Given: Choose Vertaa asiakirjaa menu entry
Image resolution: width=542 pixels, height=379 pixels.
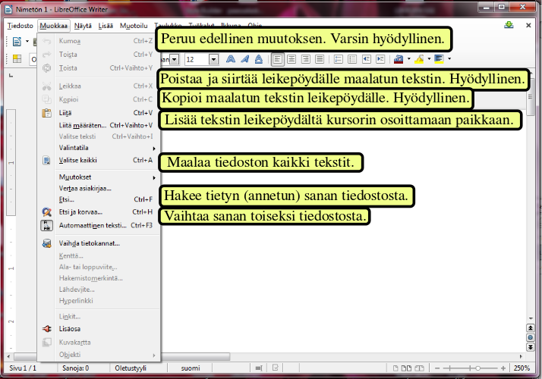Looking at the screenshot, I should coord(99,189).
